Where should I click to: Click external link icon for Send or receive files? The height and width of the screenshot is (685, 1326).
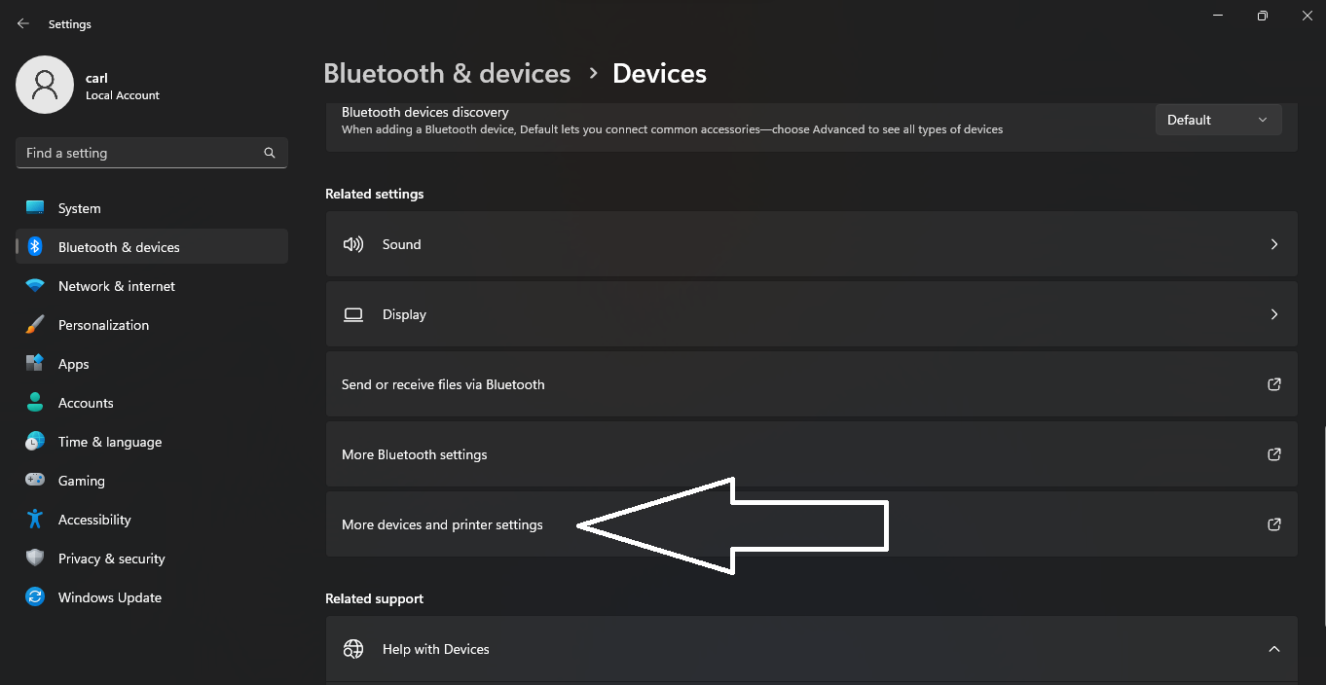tap(1273, 384)
